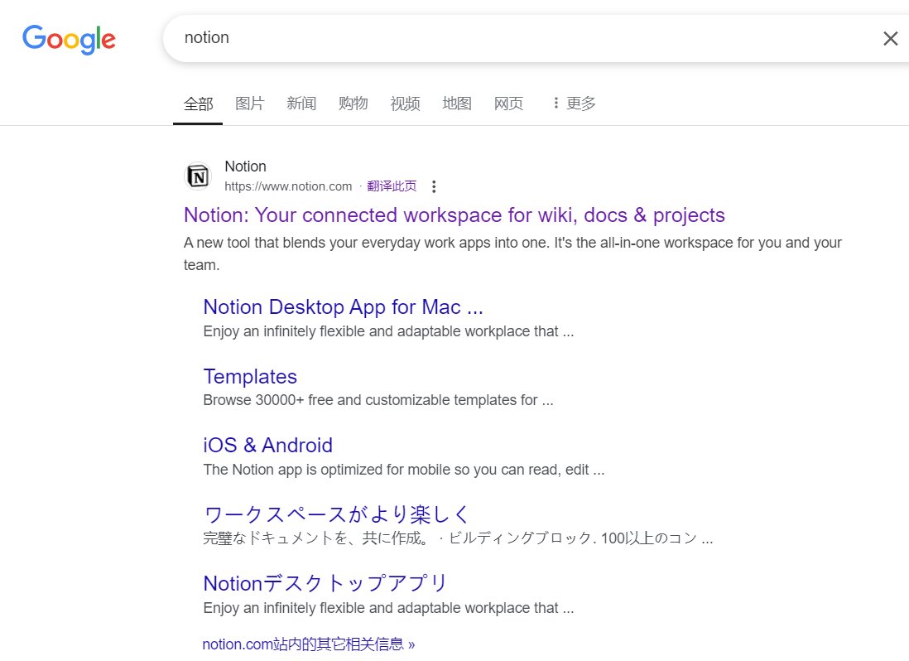Click the 翻译此页 link
Image resolution: width=909 pixels, height=661 pixels.
[392, 186]
